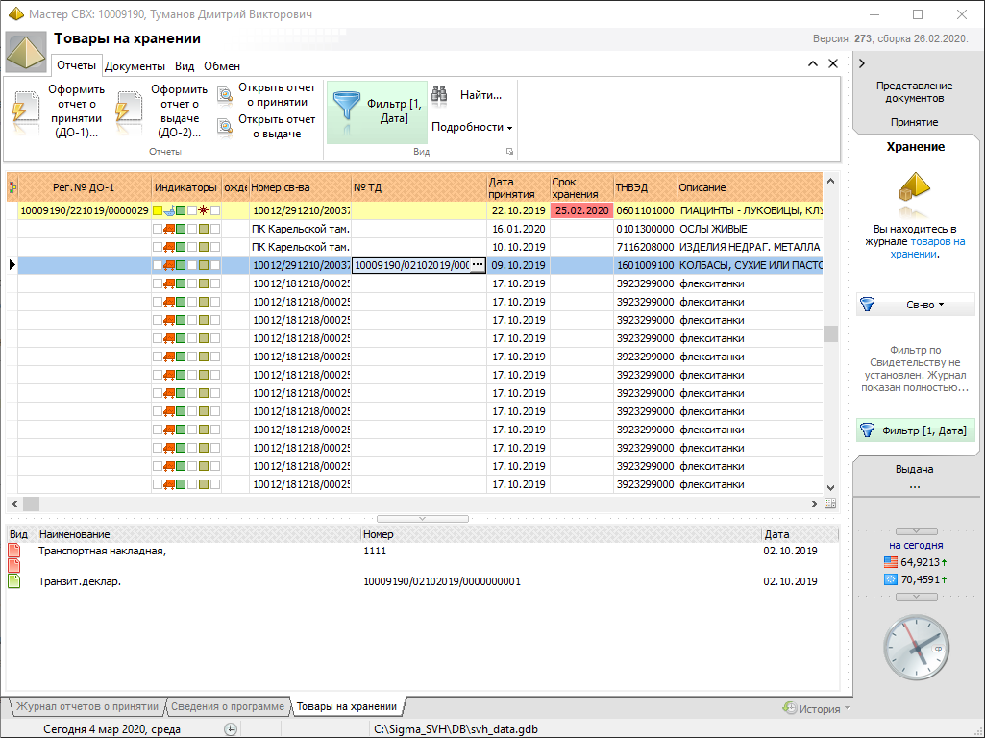Expand currency rates with the upper chevron bar
Screen dimensions: 985x738
[916, 531]
